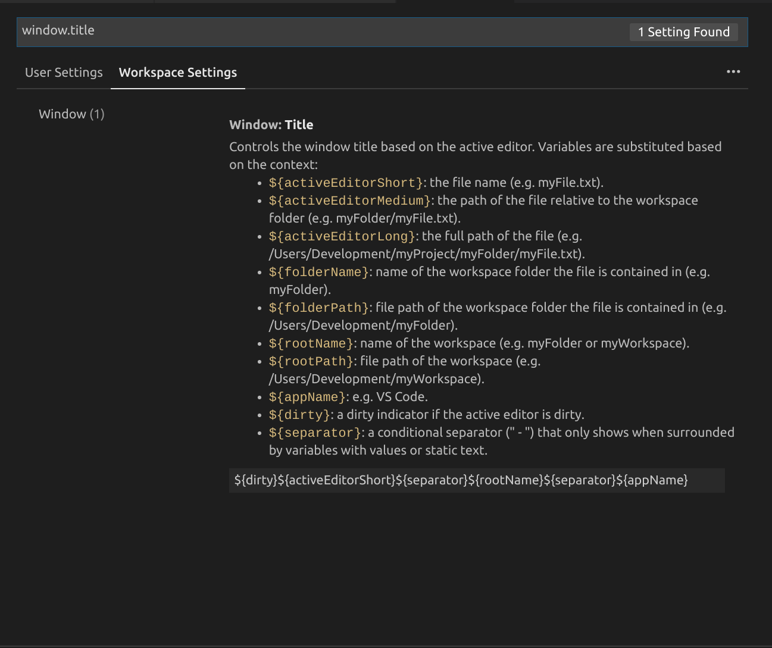This screenshot has height=648, width=772.
Task: Click the Window: Title setting heading
Action: coord(271,125)
